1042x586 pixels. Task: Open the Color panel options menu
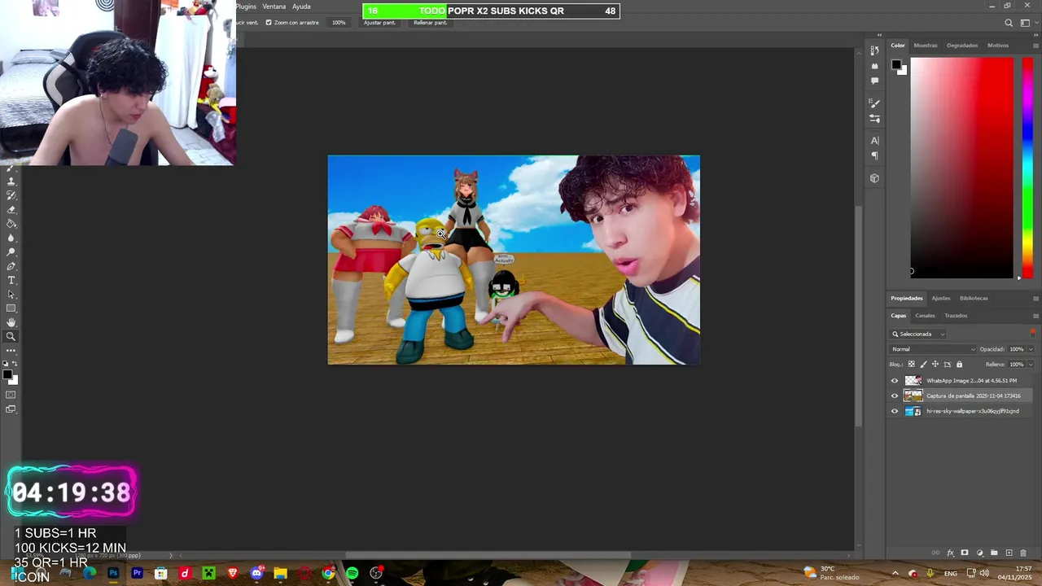click(1035, 46)
